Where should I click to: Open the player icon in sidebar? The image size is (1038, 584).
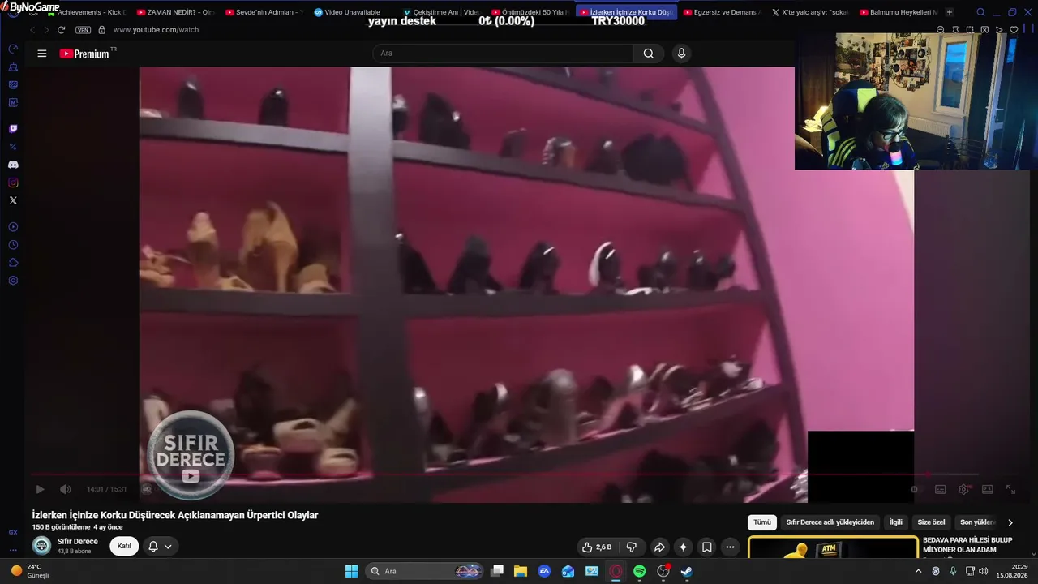tap(13, 227)
